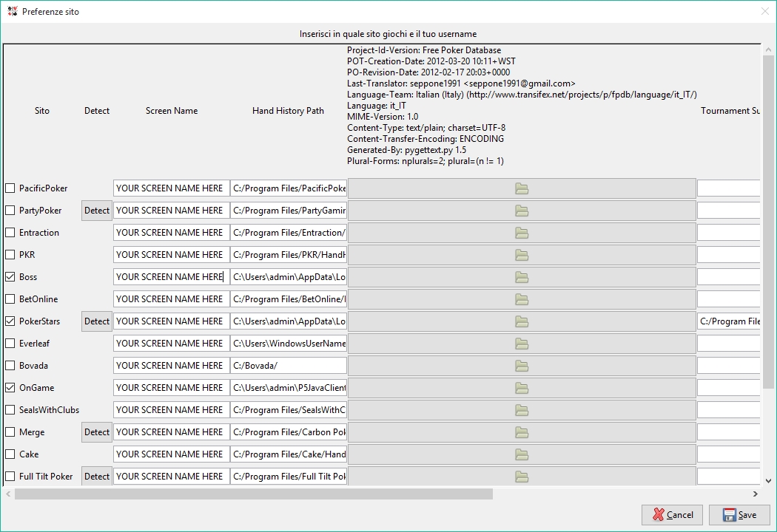Disable the OnGame checkbox
The height and width of the screenshot is (532, 777).
coord(10,387)
